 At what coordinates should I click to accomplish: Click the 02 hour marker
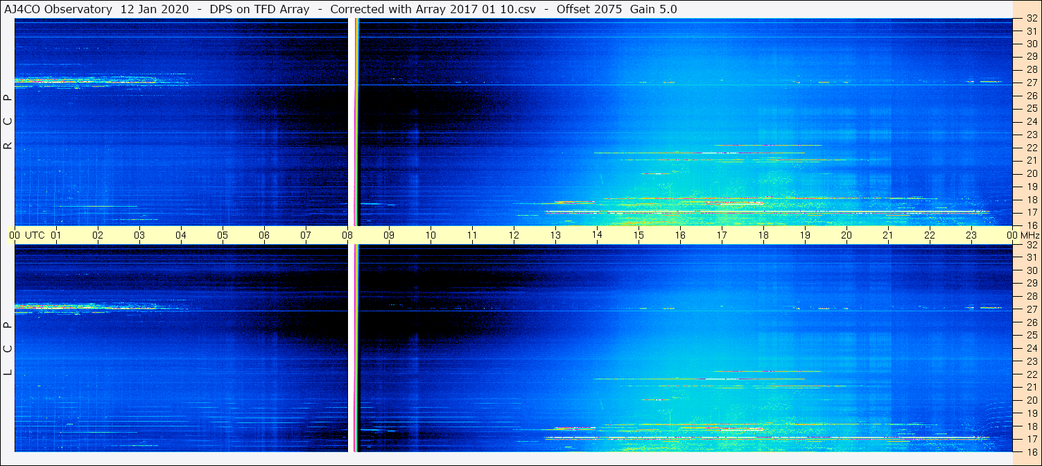(98, 235)
